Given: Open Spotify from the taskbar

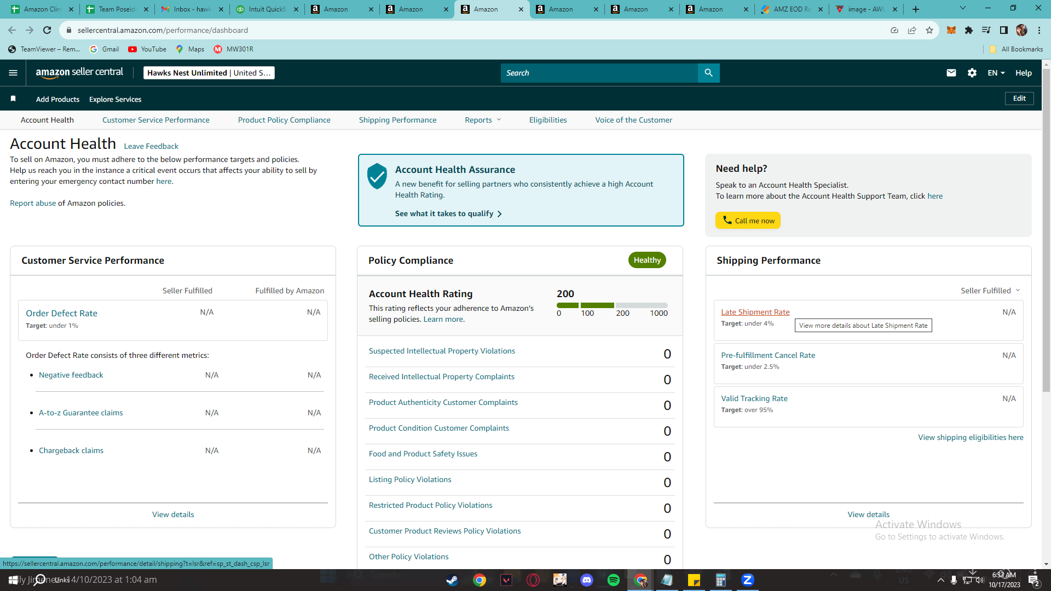Looking at the screenshot, I should click(614, 580).
